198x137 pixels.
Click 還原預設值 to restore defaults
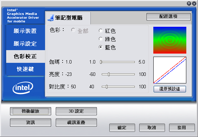[x=170, y=89]
